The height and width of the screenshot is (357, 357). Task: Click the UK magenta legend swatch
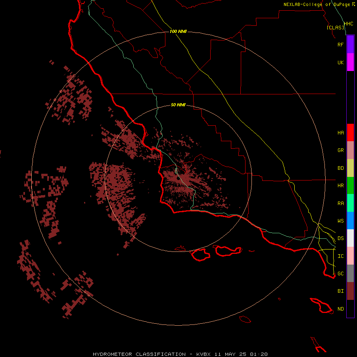[350, 62]
